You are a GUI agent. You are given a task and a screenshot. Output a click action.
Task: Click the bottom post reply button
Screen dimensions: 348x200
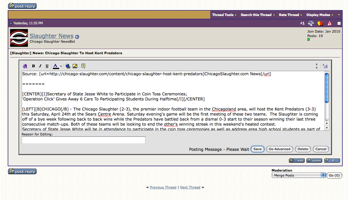pos(22,171)
